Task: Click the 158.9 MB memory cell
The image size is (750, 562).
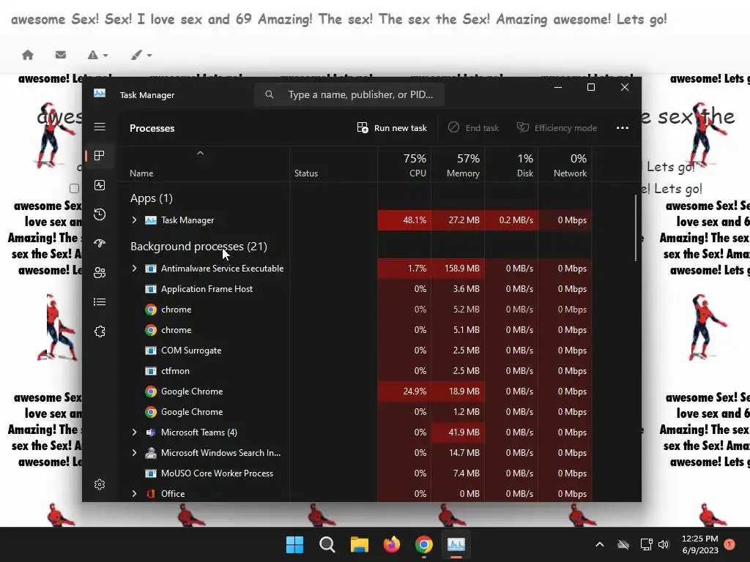Action: click(x=458, y=269)
